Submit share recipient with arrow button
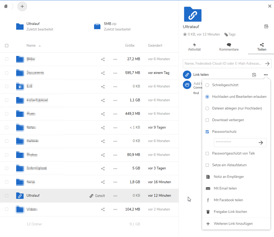274x237 pixels. [267, 64]
